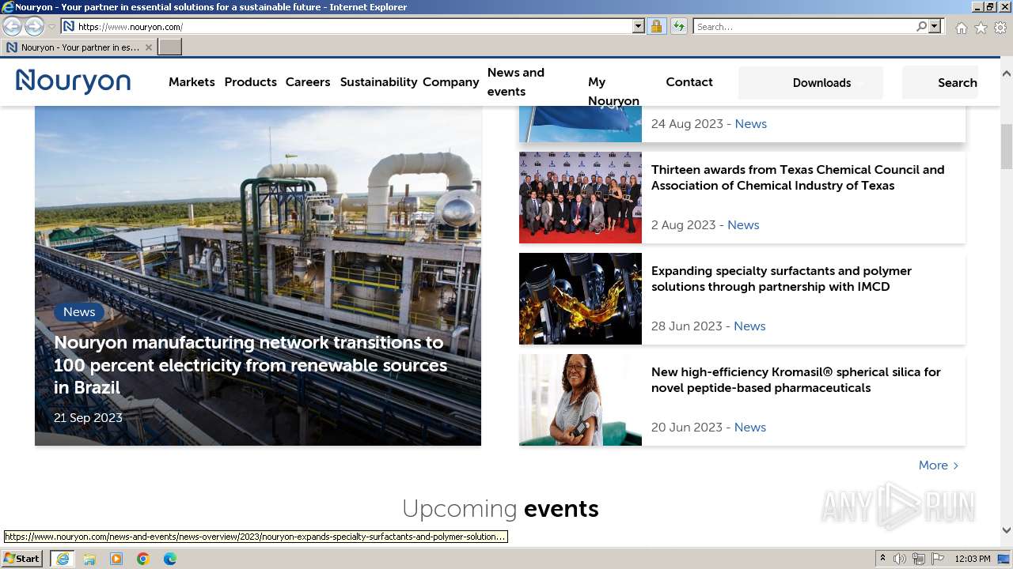Click the IE Back navigation arrow
The image size is (1013, 569).
point(12,26)
